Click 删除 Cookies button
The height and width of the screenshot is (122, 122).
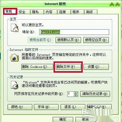[x=37, y=67]
